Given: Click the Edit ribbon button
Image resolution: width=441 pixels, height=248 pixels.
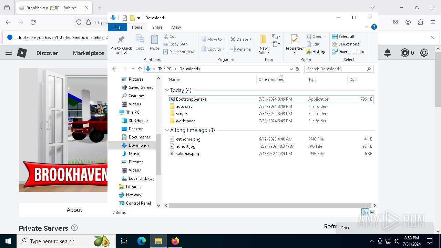Looking at the screenshot, I should click(313, 44).
